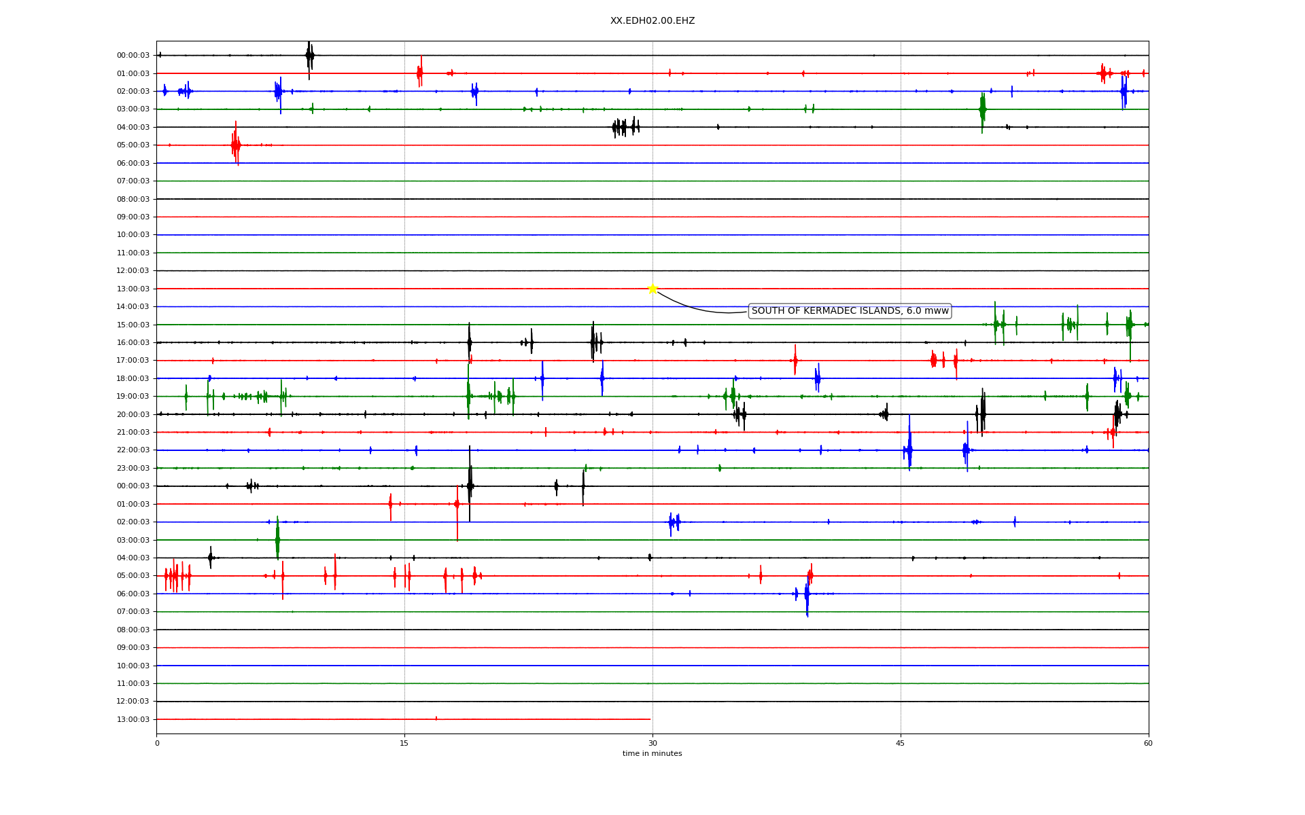Image resolution: width=1305 pixels, height=815 pixels.
Task: Click the topmost 00:00:03 row time label
Action: [x=133, y=56]
